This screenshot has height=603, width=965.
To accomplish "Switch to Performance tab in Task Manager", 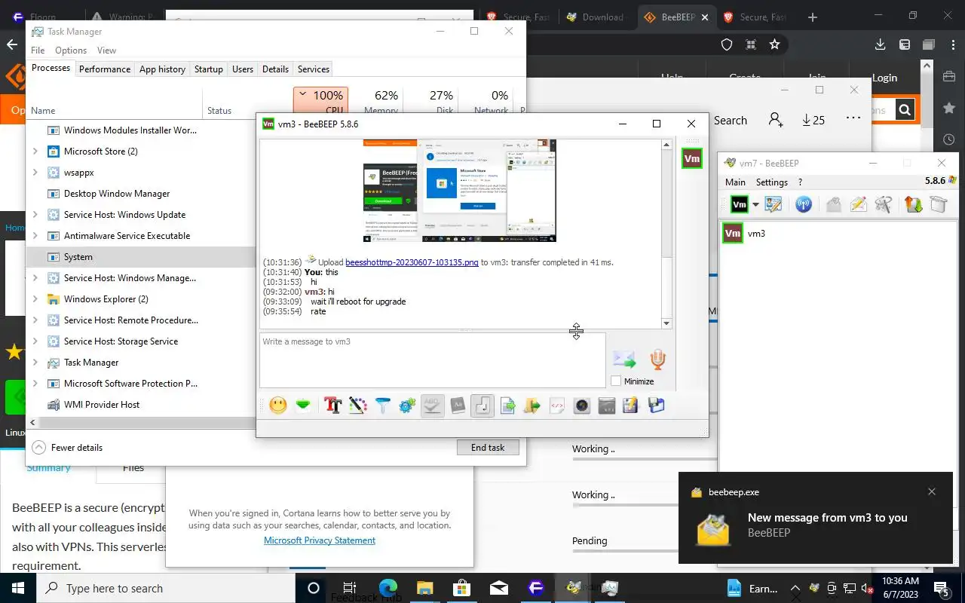I will pyautogui.click(x=105, y=69).
